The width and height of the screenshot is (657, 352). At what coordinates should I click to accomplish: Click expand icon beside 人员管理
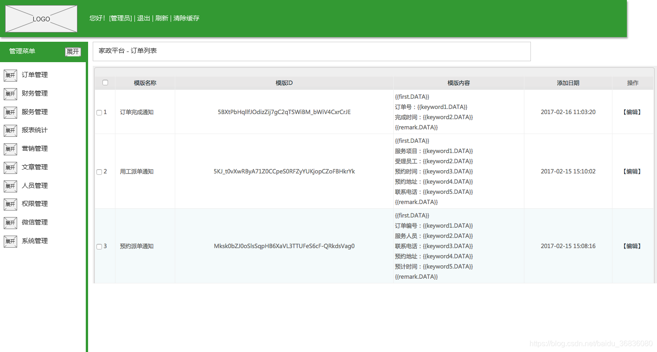(10, 186)
